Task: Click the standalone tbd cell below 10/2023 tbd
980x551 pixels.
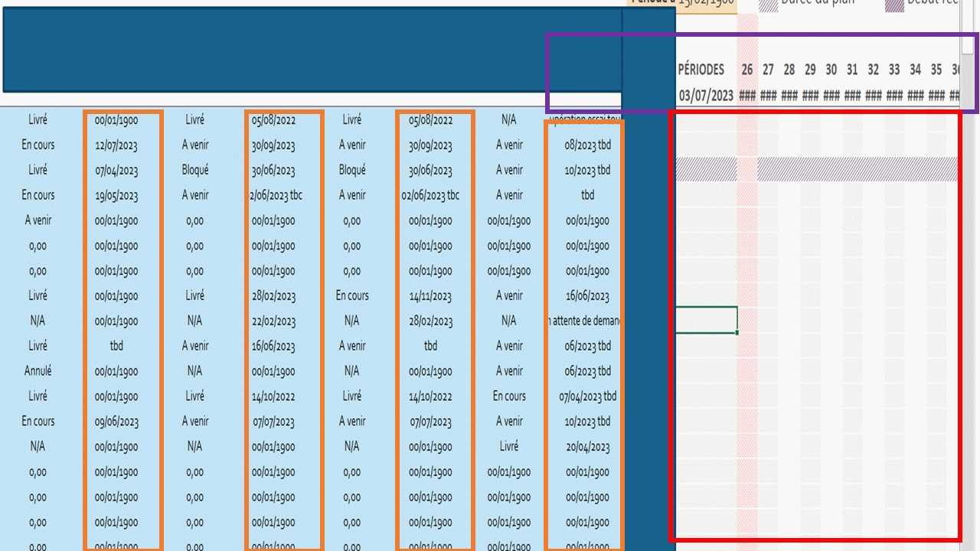Action: [x=587, y=195]
